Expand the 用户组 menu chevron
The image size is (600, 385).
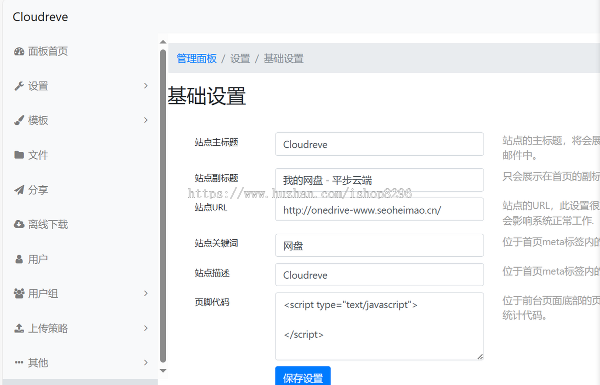146,294
